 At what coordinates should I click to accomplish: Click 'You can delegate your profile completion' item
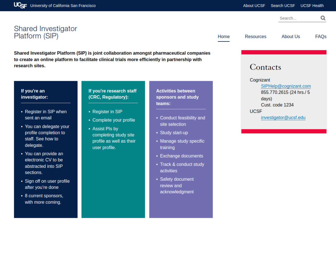(47, 136)
